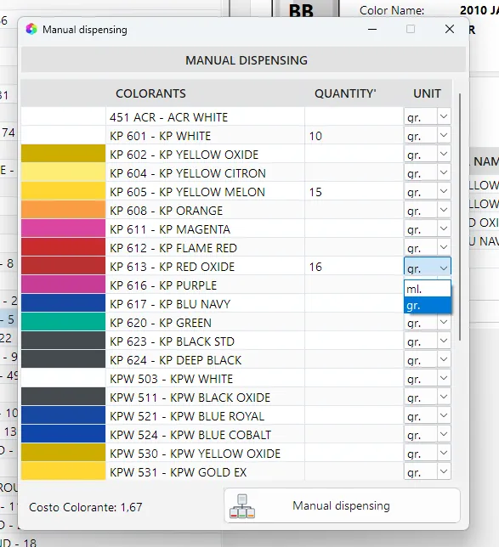
Task: Open unit dropdown for KPW 503 WHITE
Action: click(x=444, y=378)
